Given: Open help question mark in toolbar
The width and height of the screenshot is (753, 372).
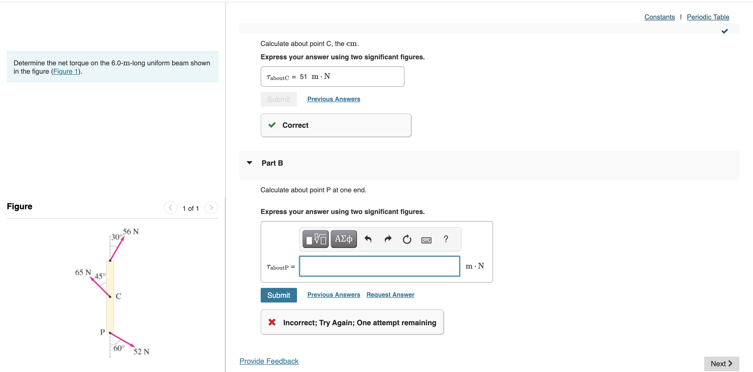Looking at the screenshot, I should click(446, 239).
